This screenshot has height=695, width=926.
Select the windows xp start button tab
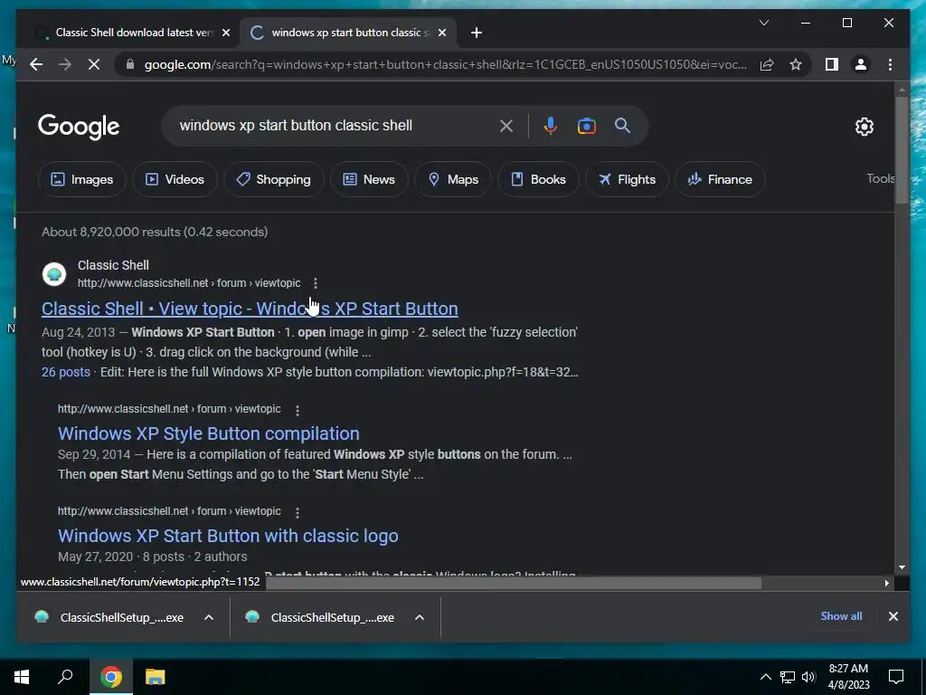coord(347,33)
